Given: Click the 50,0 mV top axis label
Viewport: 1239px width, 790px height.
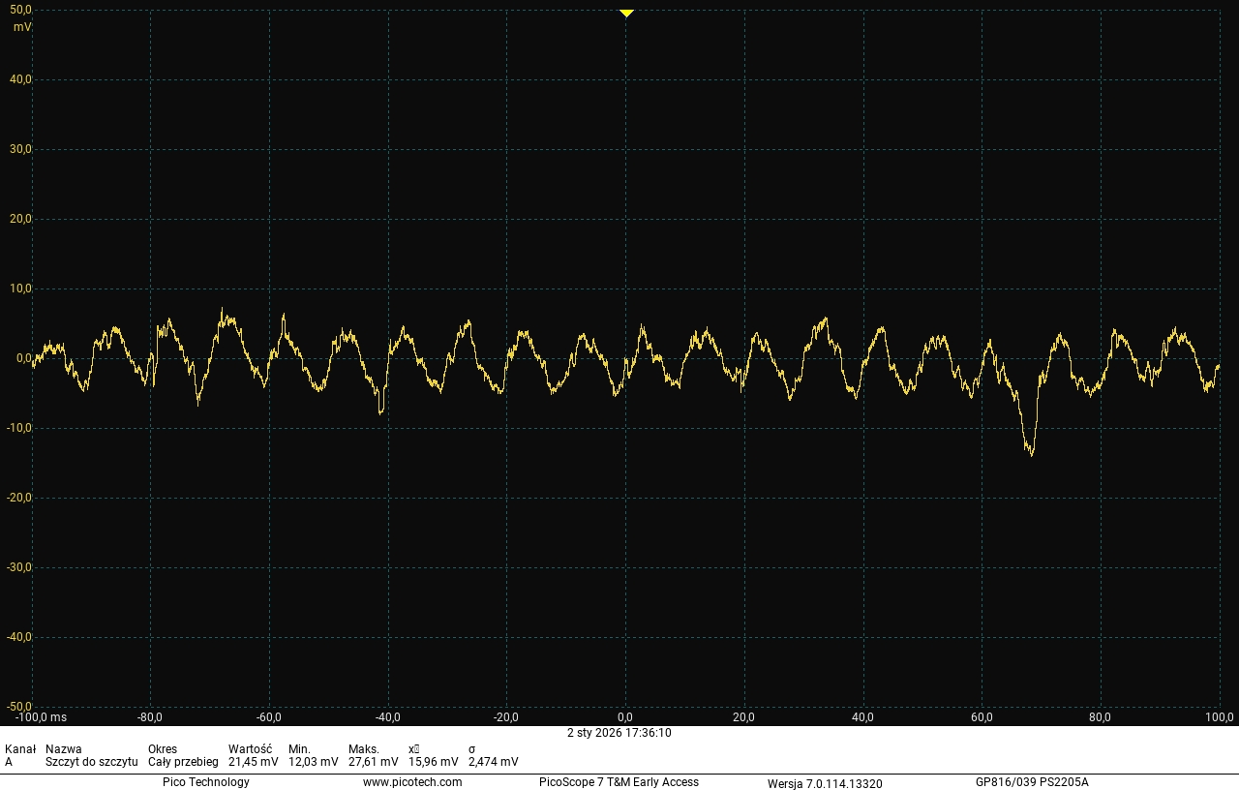Looking at the screenshot, I should (20, 10).
